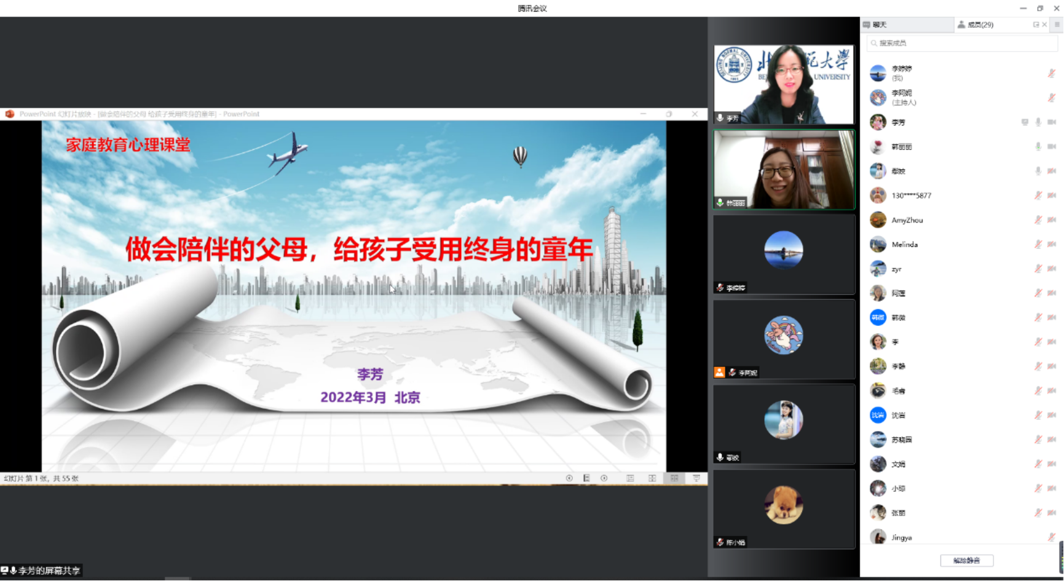Screen dimensions: 1064x581
Task: Toggle camera icon for Melinda
Action: click(x=1052, y=244)
